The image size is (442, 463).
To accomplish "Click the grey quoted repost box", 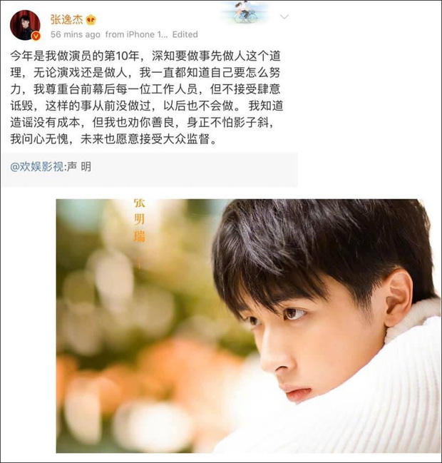I will pos(149,170).
